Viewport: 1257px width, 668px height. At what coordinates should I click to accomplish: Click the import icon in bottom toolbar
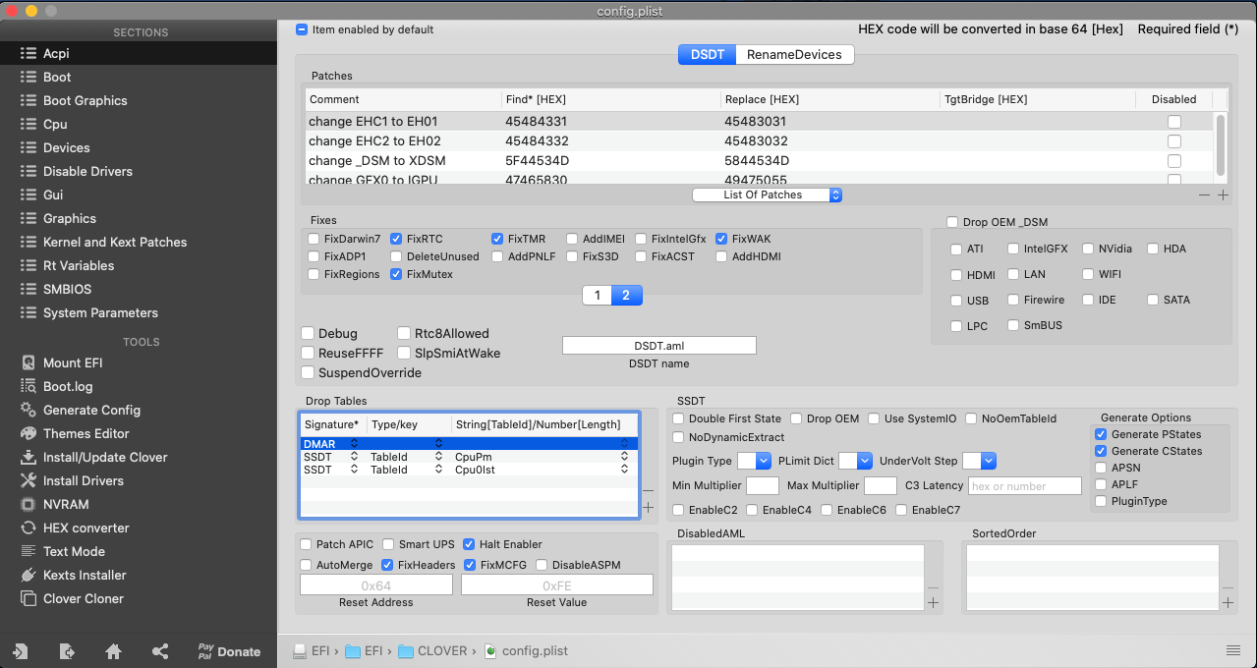pyautogui.click(x=20, y=651)
